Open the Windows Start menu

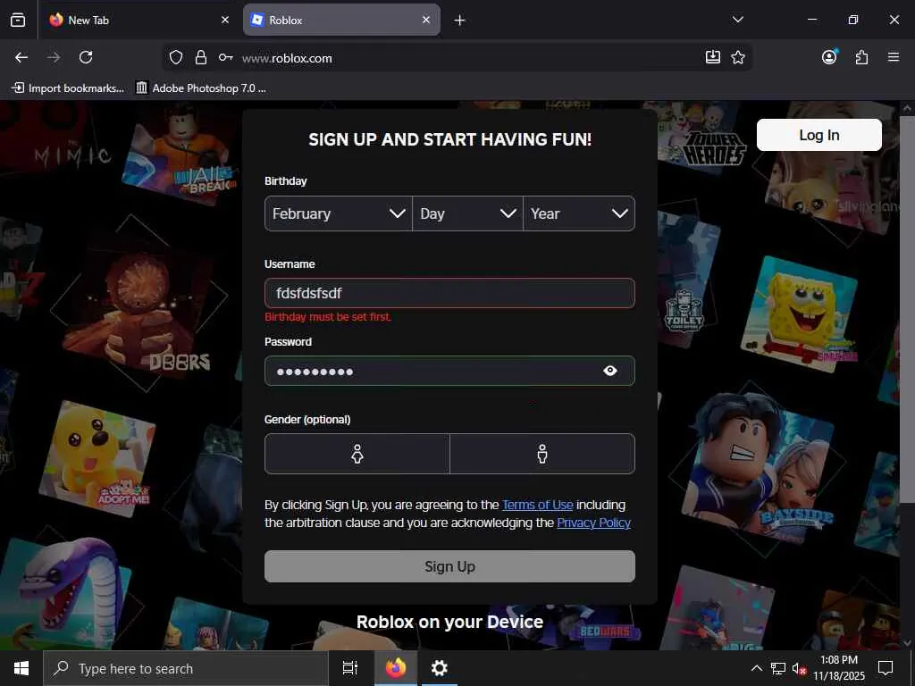click(x=21, y=668)
